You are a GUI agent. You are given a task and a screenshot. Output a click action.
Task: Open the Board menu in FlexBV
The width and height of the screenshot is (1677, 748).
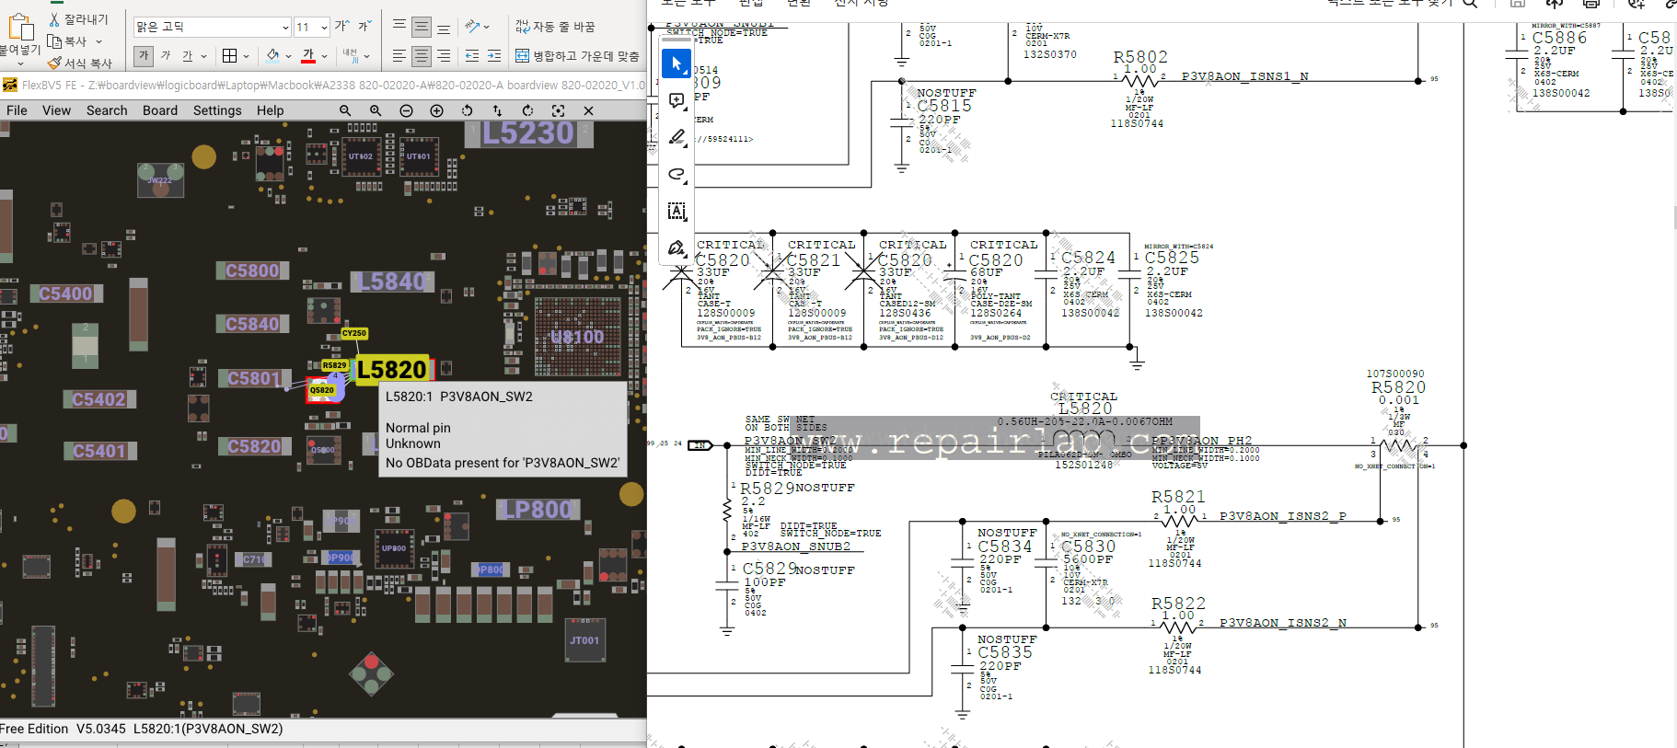point(160,110)
